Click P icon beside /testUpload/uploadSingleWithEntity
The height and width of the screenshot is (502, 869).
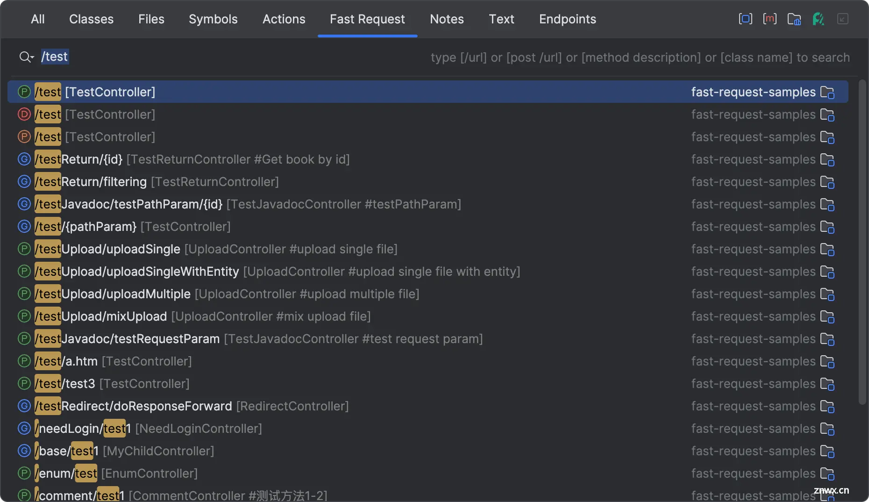click(24, 271)
